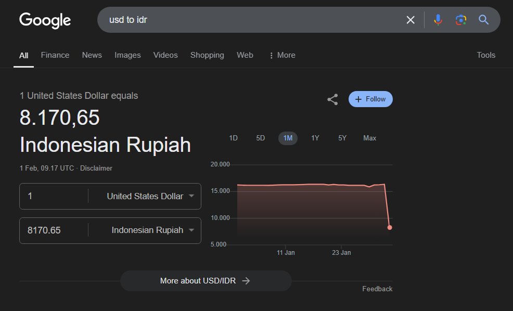
Task: Open the Indonesian Rupiah currency dropdown
Action: pos(153,230)
